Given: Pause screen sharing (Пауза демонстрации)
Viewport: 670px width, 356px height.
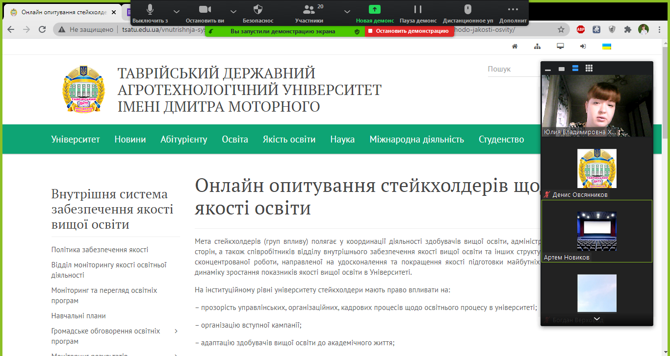Looking at the screenshot, I should [x=418, y=13].
